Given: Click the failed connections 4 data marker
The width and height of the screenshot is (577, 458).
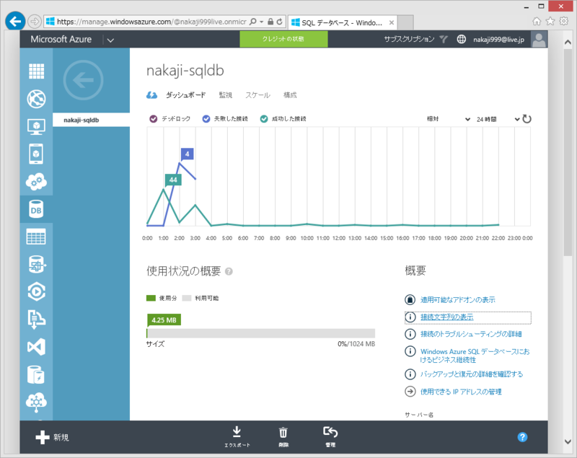Looking at the screenshot, I should (x=188, y=154).
